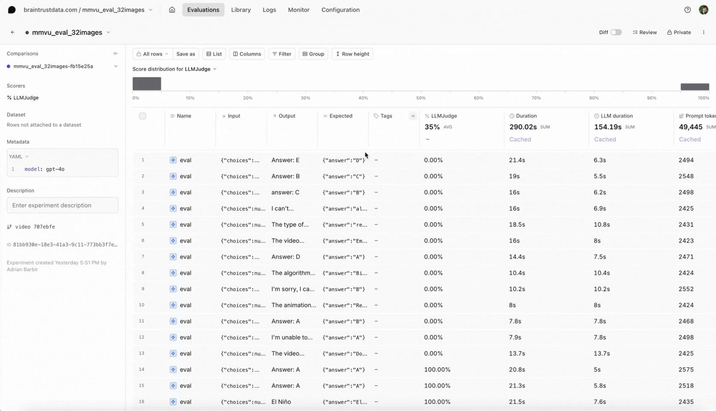Open the three-dot more options menu

click(x=704, y=33)
